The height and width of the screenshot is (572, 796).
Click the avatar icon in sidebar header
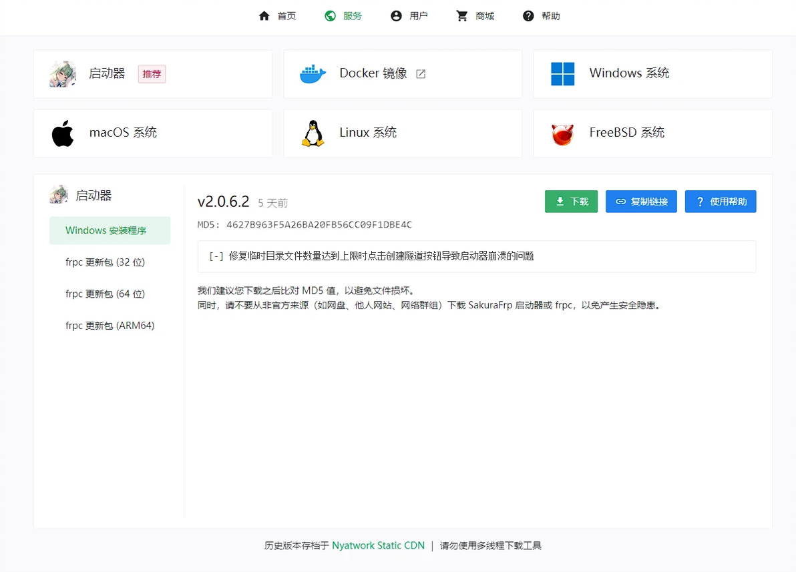(59, 195)
